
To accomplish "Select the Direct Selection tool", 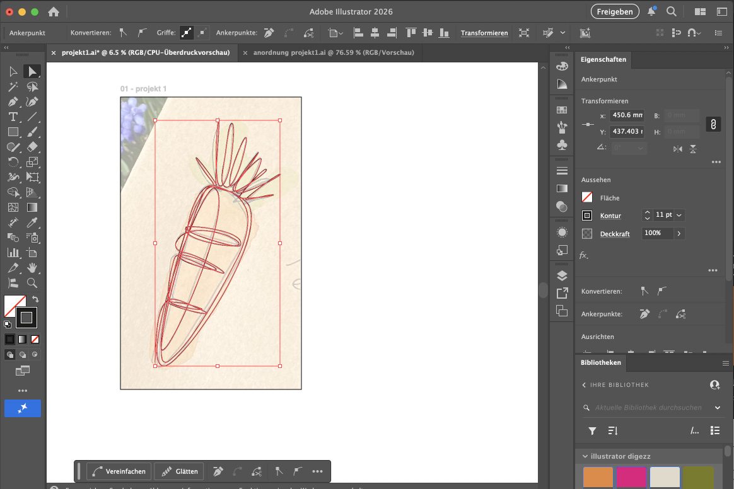I will [32, 72].
